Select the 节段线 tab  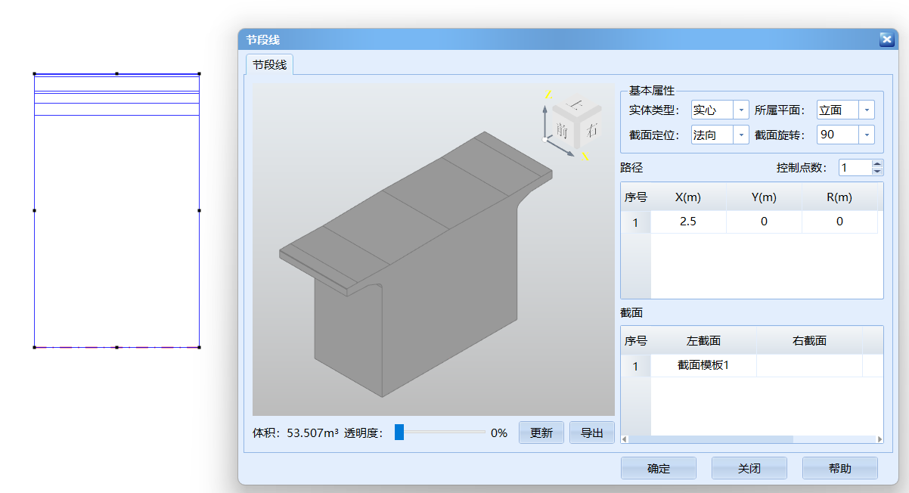(x=270, y=65)
